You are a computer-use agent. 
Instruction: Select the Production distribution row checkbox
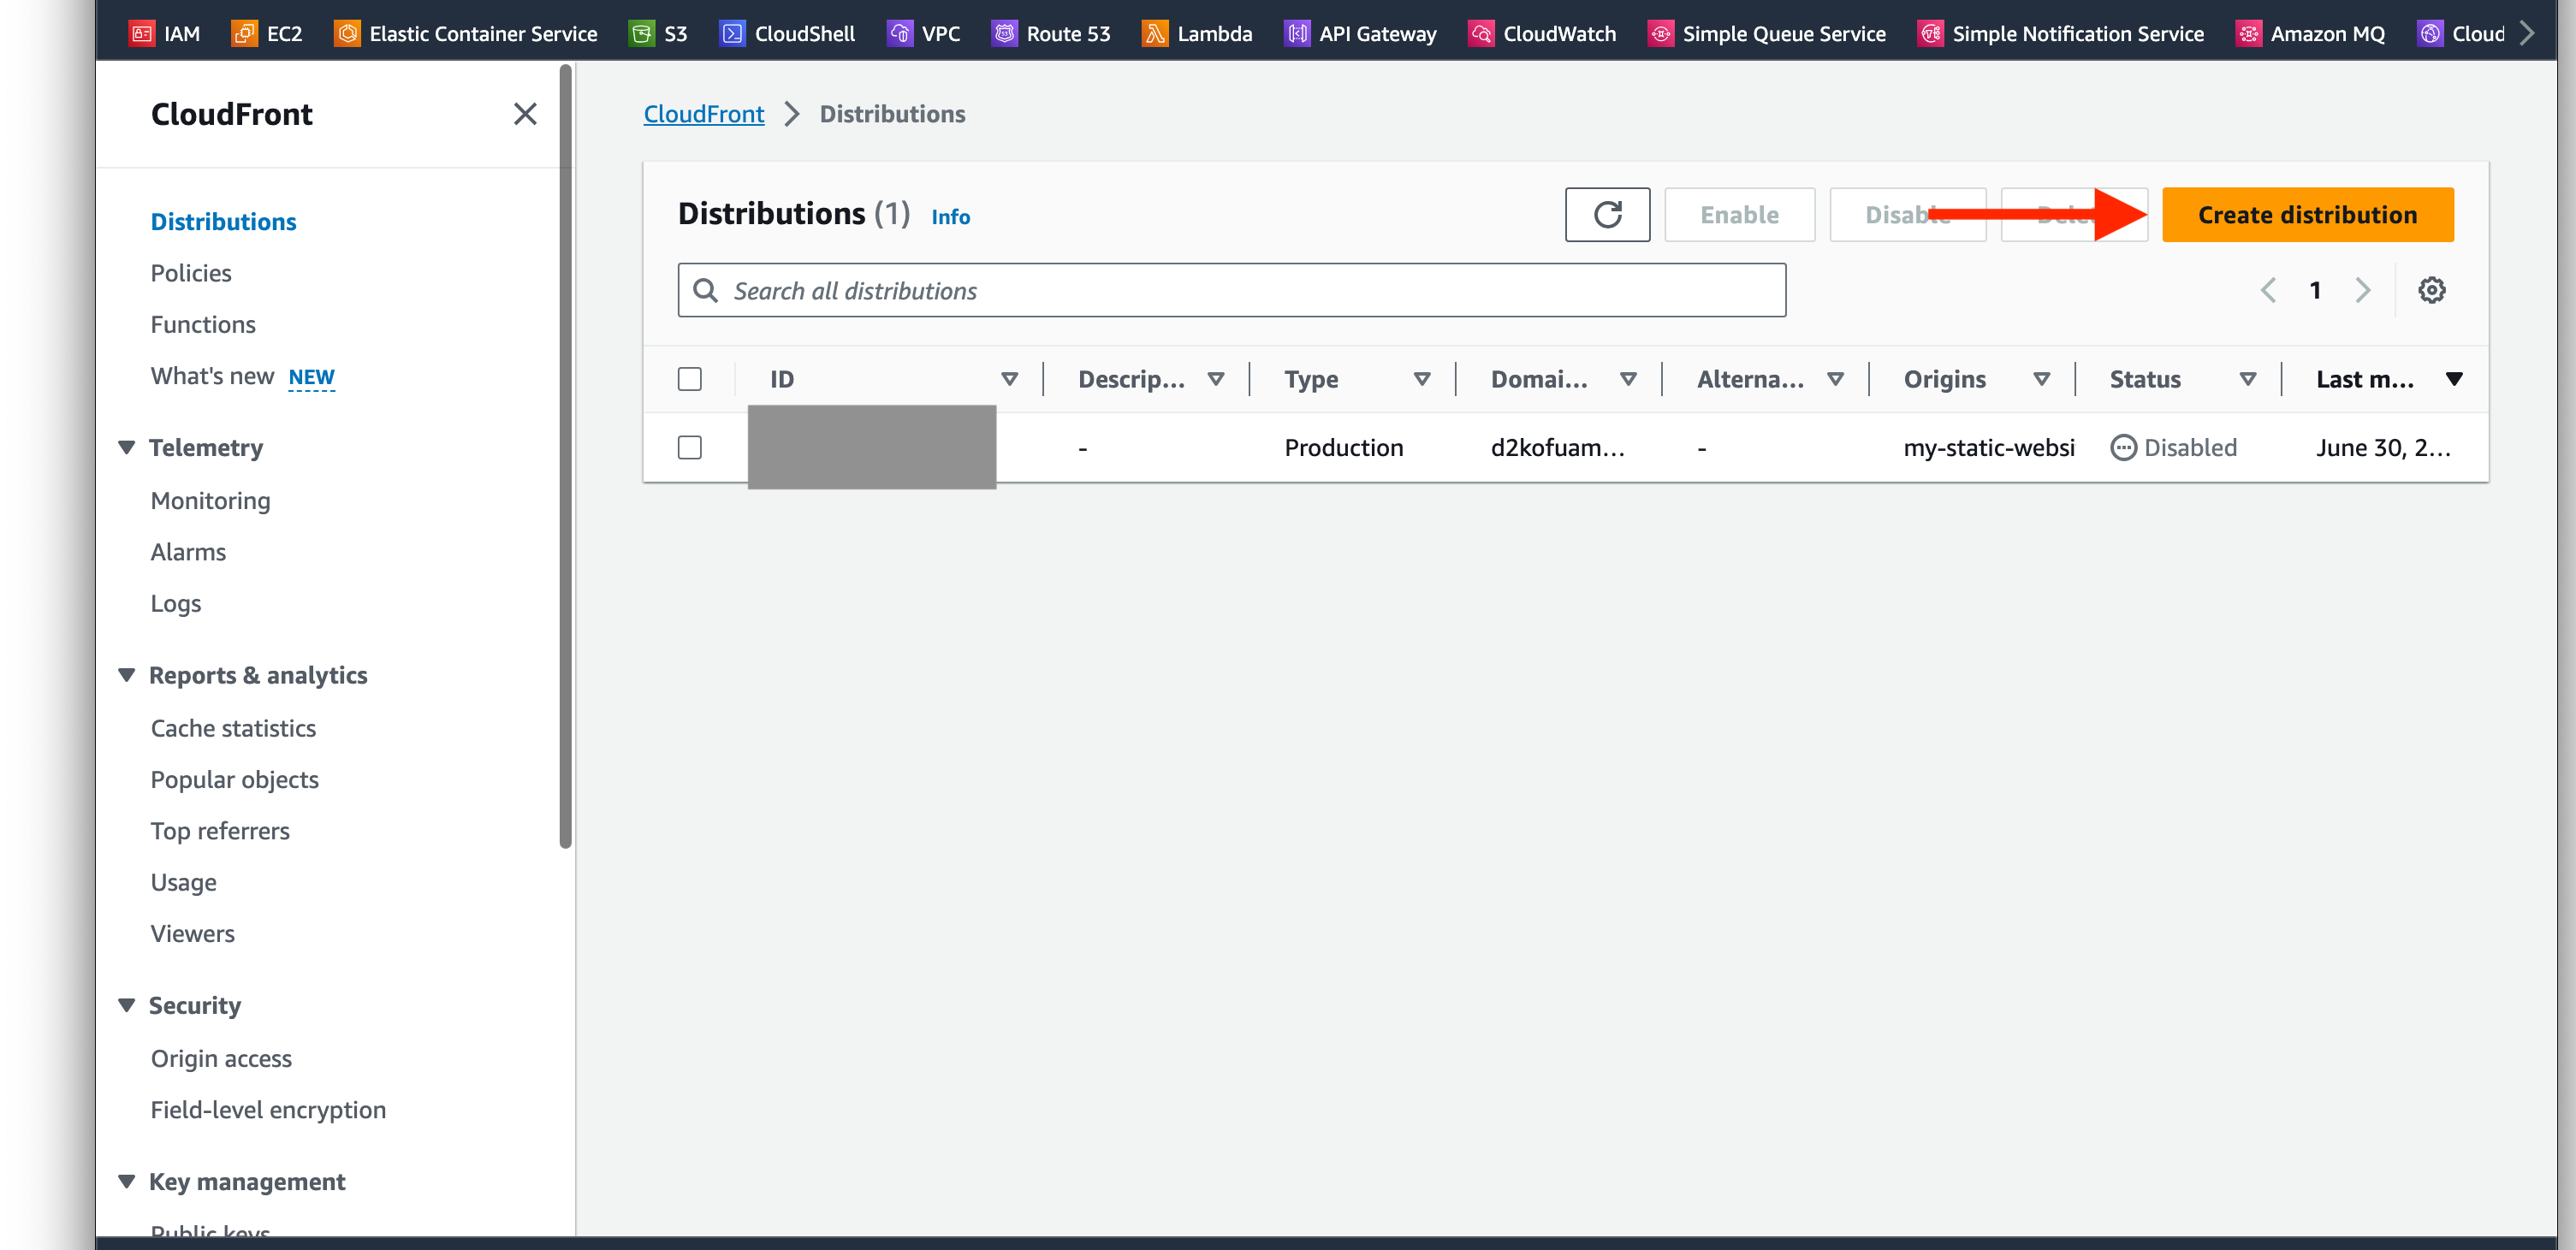689,447
